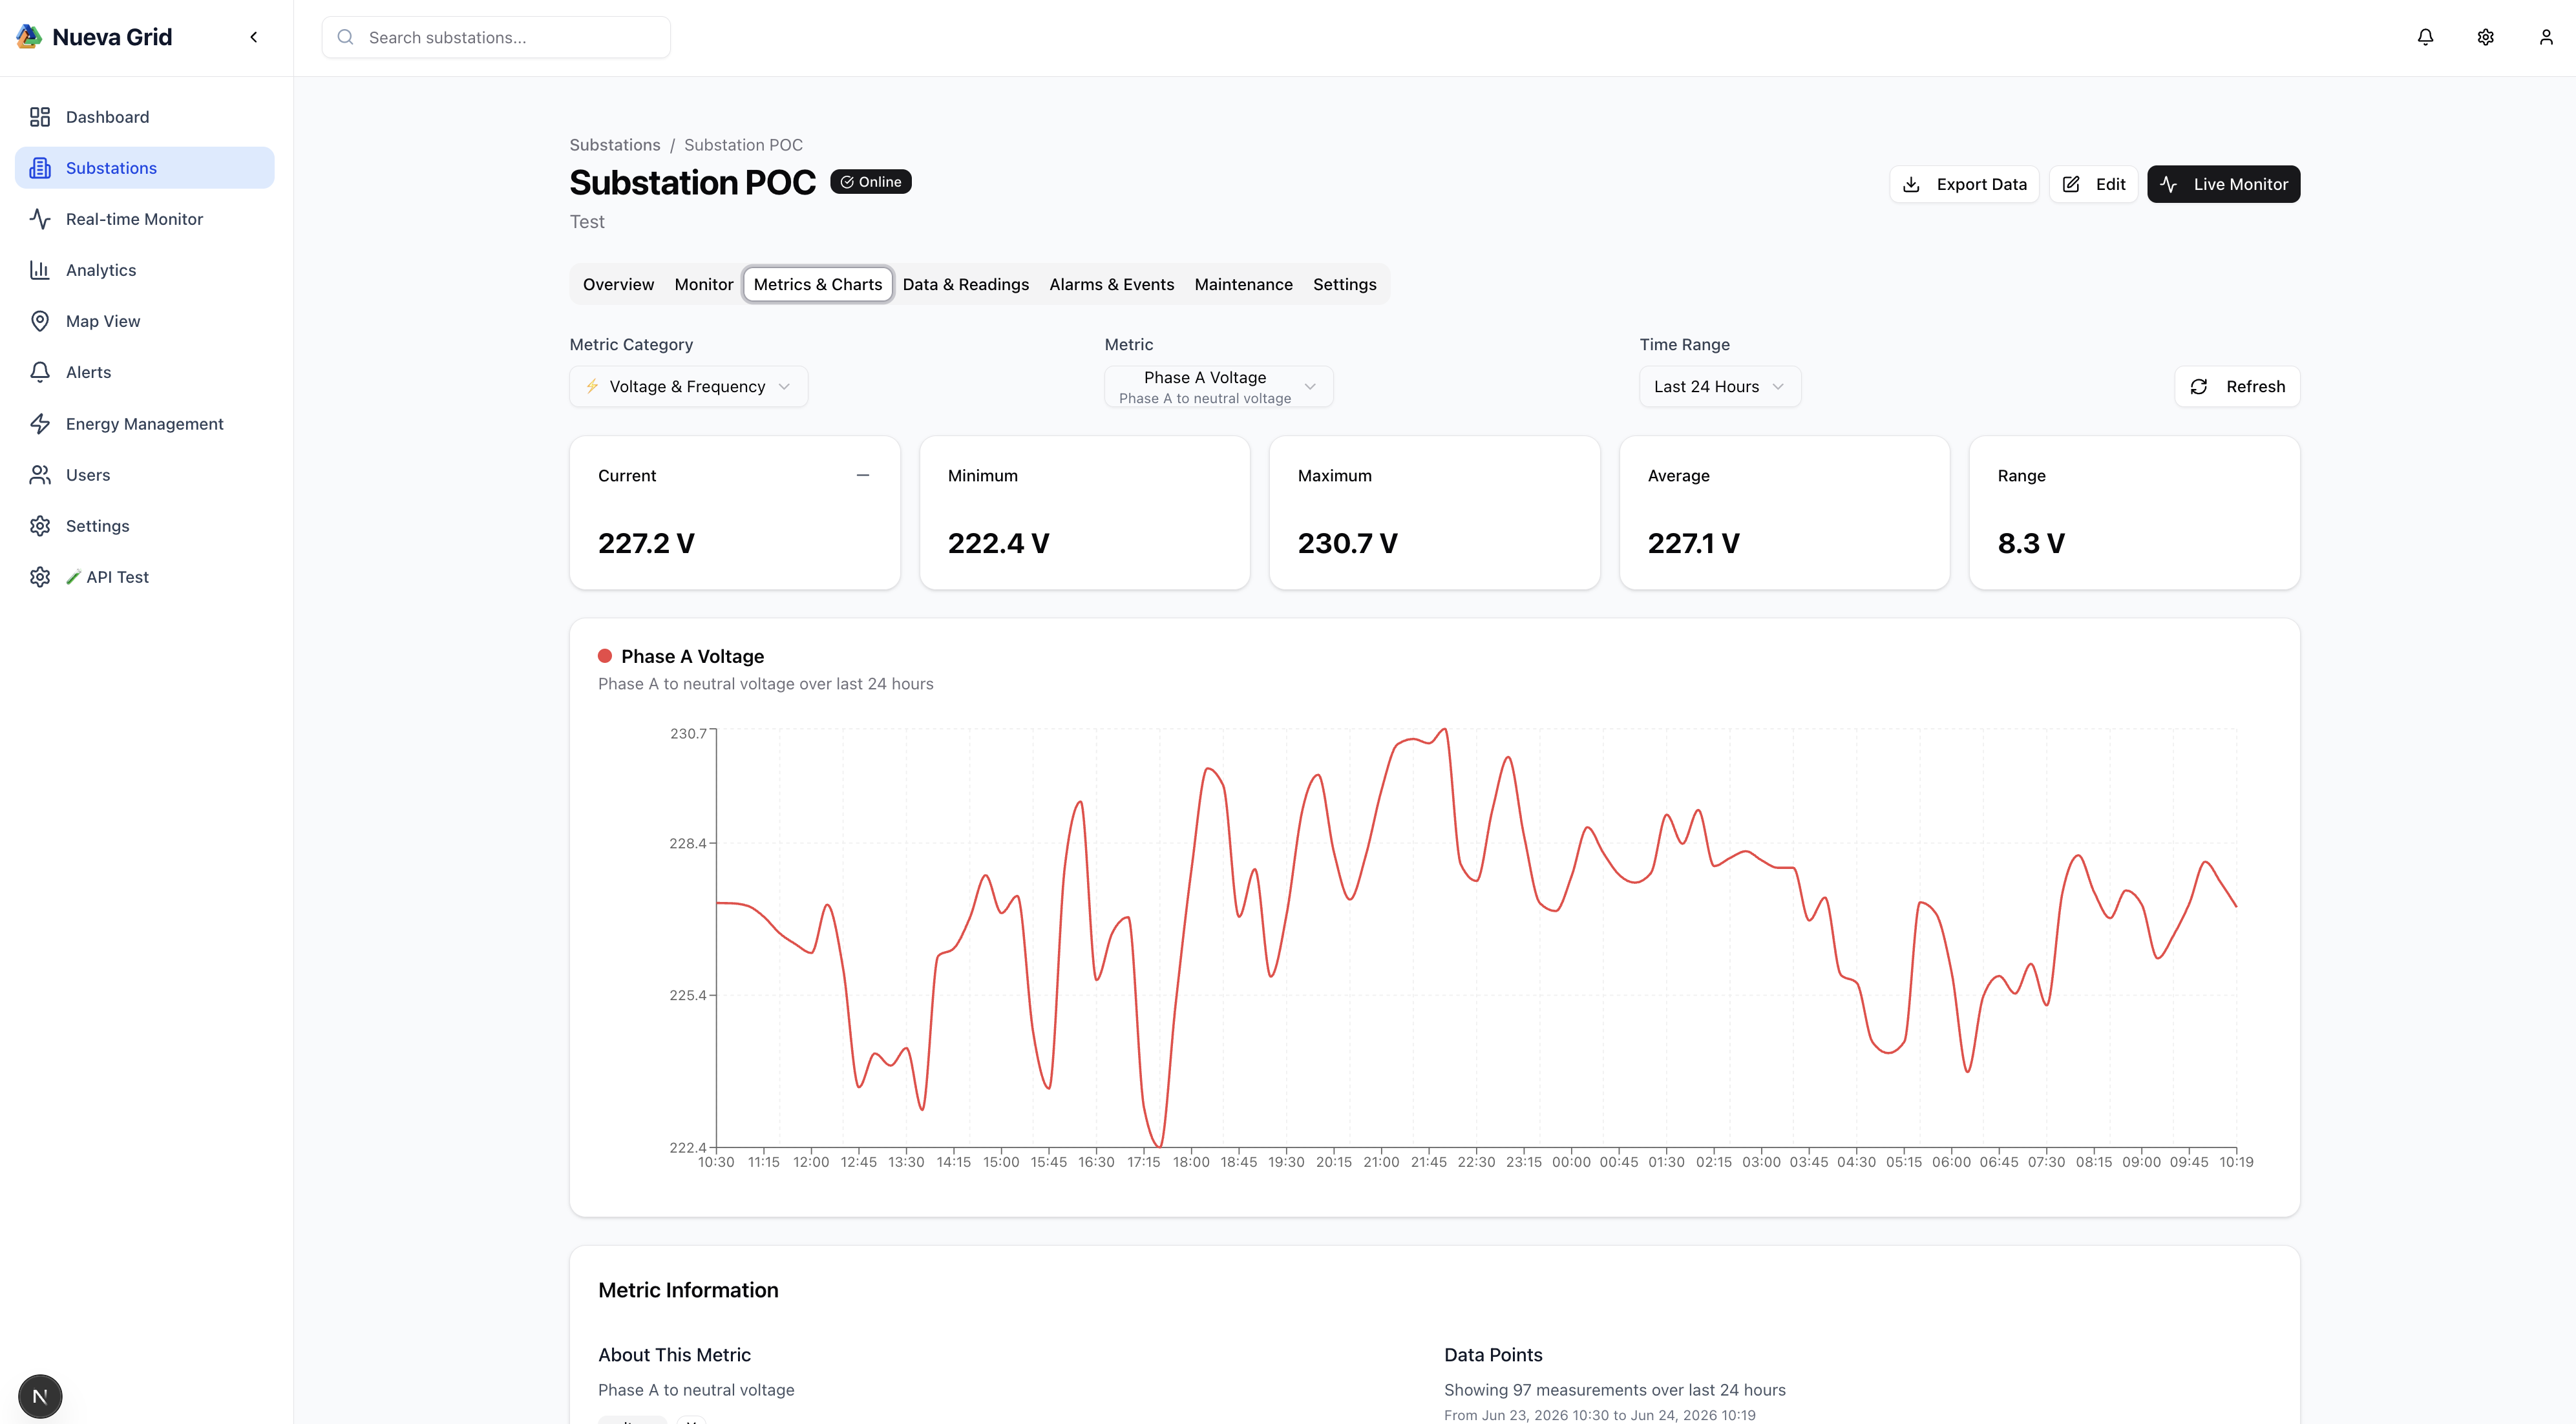Switch to the Monitor tab
This screenshot has height=1424, width=2576.
(x=704, y=285)
